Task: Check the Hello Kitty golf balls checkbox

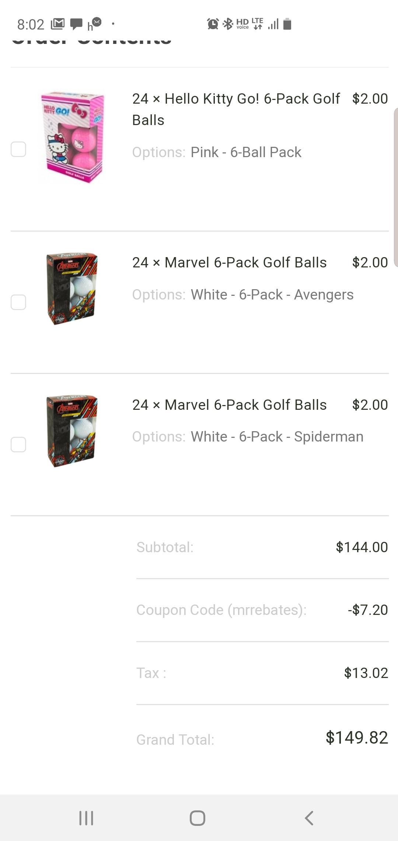Action: coord(18,149)
